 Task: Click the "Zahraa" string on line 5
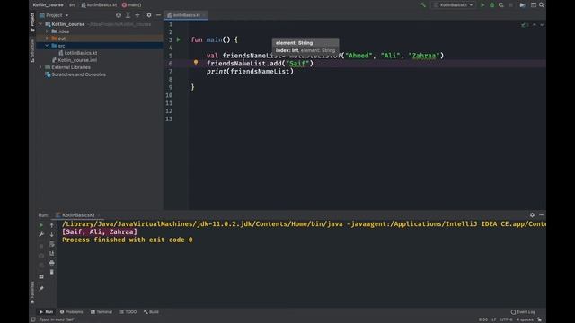(x=424, y=56)
